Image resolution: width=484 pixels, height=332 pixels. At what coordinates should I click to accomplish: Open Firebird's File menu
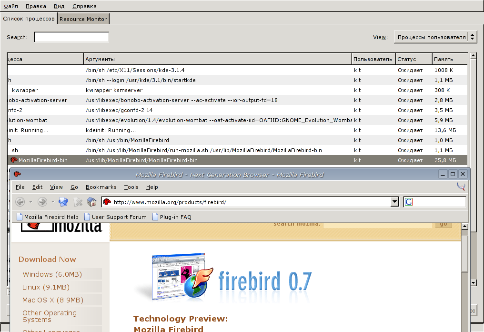[x=20, y=187]
